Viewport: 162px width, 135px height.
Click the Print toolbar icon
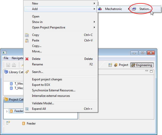[14, 65]
